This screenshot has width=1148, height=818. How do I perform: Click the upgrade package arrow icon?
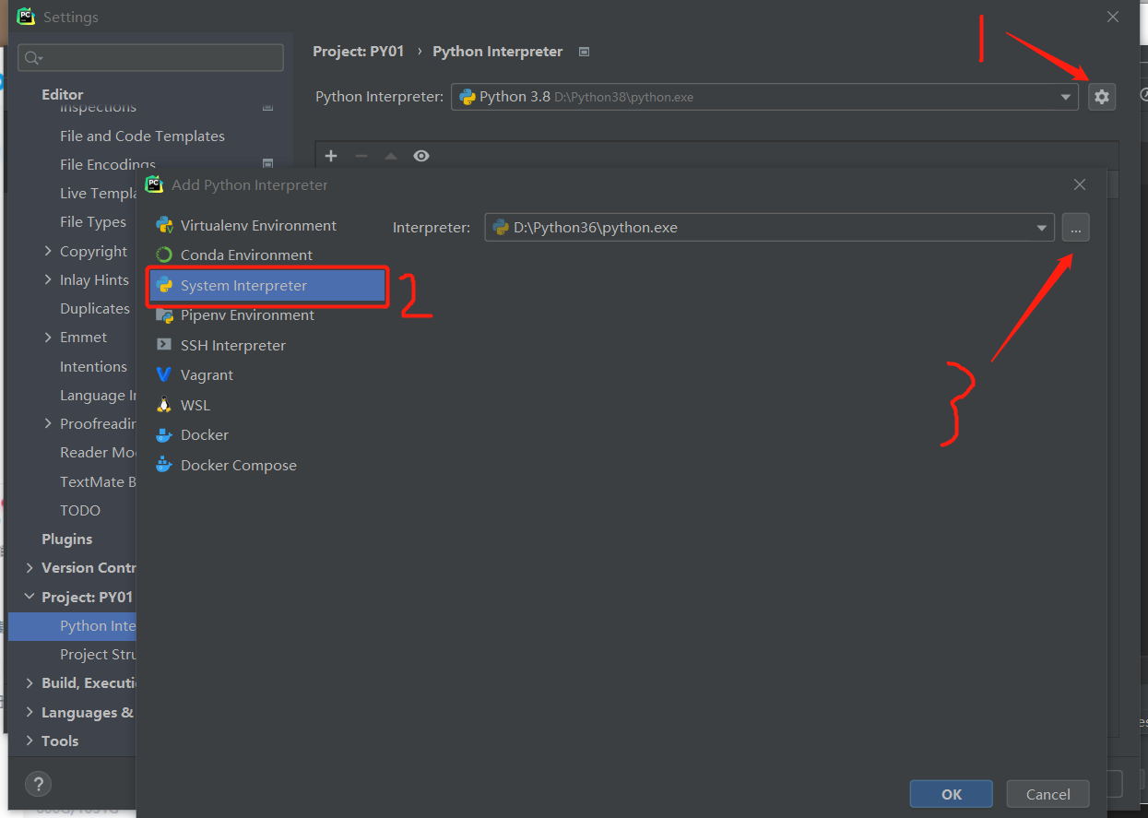(x=391, y=156)
